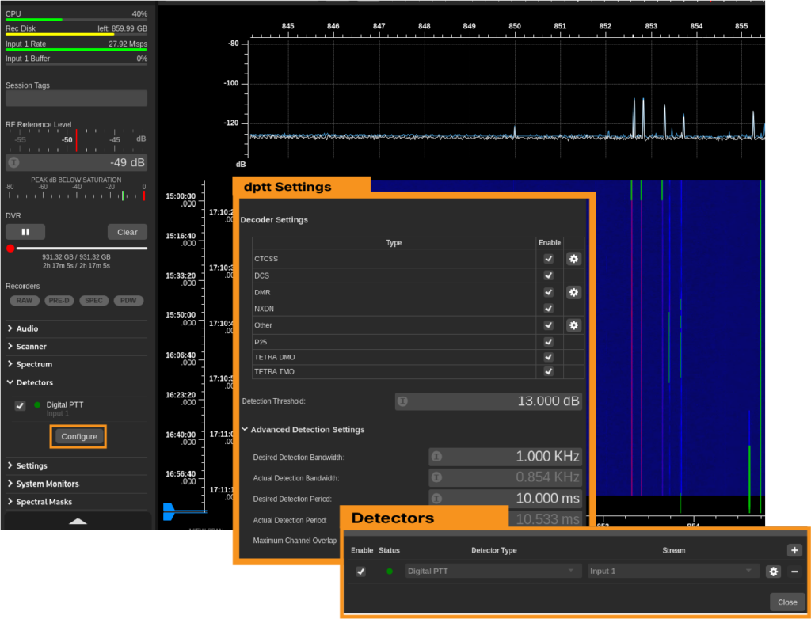Viewport: 811px width, 619px height.
Task: Add a new detector with plus icon
Action: click(794, 550)
